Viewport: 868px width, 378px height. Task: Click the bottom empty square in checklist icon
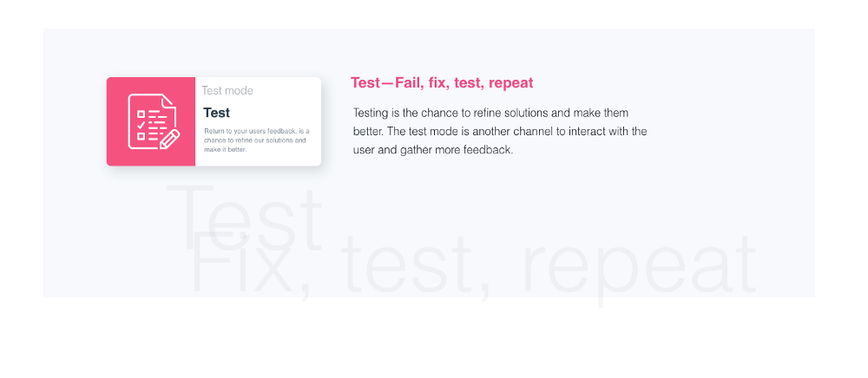point(141,136)
